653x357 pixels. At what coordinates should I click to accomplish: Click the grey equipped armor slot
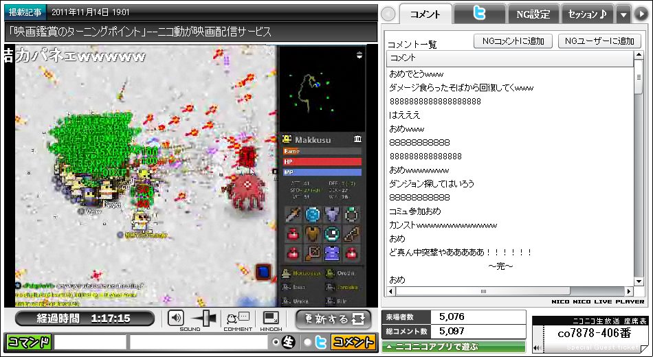[x=332, y=215]
